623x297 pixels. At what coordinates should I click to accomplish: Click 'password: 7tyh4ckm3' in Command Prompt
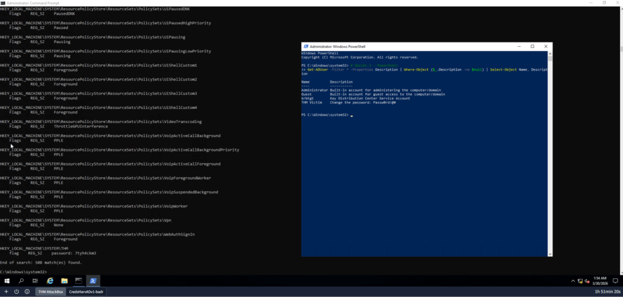click(x=74, y=253)
